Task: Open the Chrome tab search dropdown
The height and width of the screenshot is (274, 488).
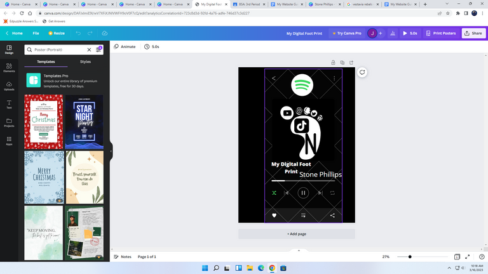Action: click(447, 4)
